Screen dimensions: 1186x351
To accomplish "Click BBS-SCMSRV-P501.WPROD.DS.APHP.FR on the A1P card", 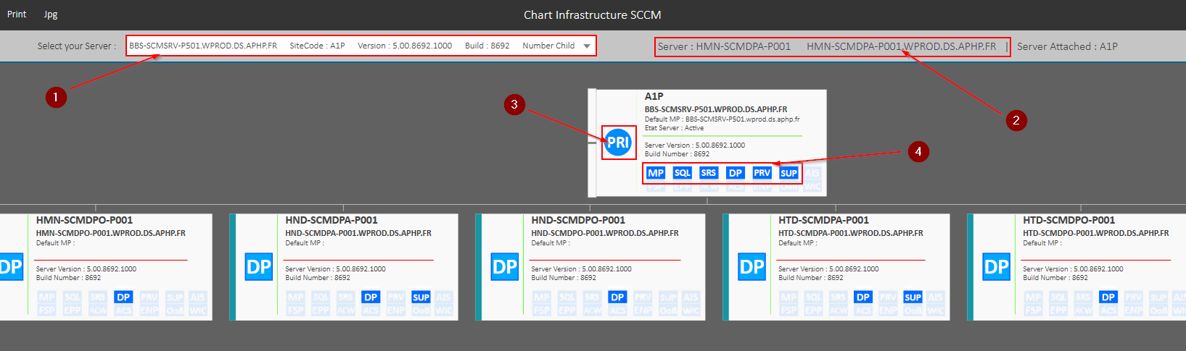I will click(716, 110).
